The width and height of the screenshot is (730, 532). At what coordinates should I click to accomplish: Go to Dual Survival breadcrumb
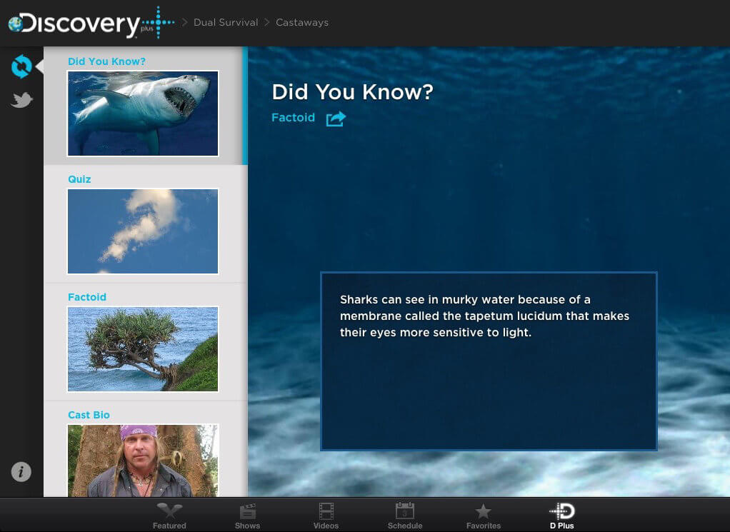pos(226,23)
